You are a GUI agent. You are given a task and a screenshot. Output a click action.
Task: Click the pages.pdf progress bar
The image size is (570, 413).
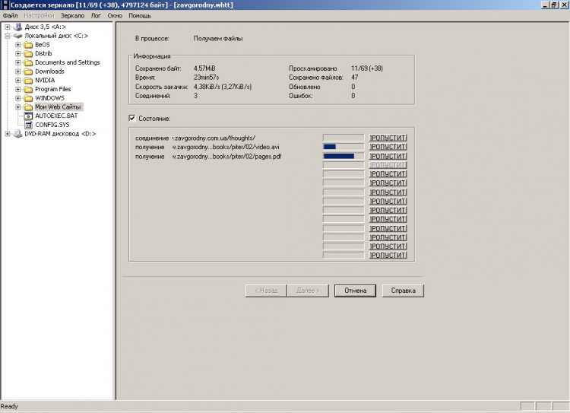344,156
